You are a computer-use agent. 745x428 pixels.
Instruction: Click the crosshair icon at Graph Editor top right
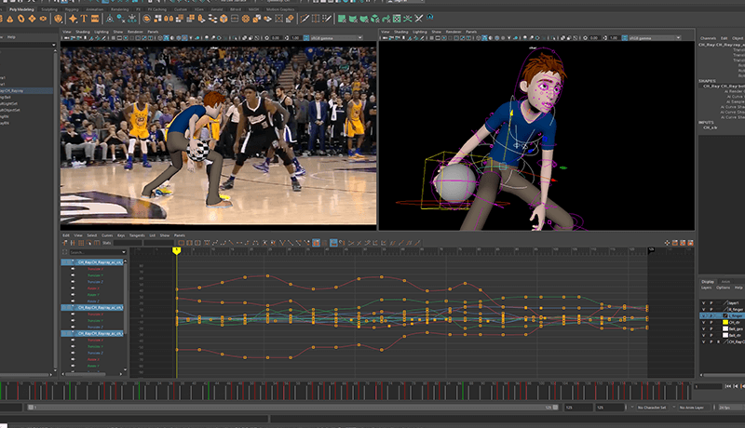tap(667, 243)
